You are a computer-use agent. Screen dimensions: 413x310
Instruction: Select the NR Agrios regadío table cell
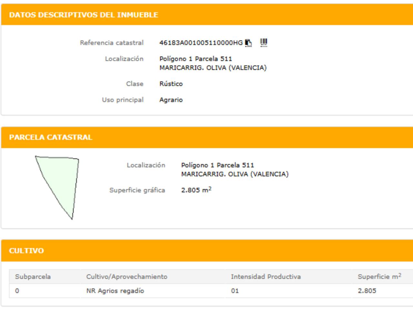[x=115, y=291]
